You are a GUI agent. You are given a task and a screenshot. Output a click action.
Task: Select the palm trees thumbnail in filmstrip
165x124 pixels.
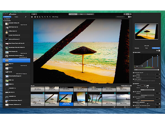95,98
